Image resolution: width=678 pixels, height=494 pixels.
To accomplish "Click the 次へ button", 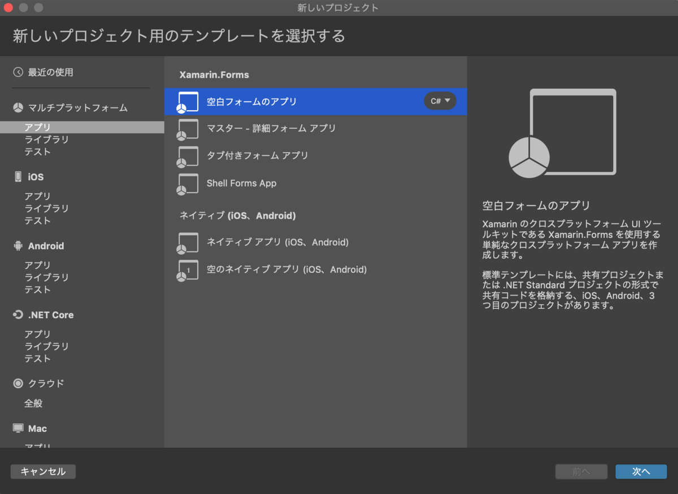I will pyautogui.click(x=641, y=471).
